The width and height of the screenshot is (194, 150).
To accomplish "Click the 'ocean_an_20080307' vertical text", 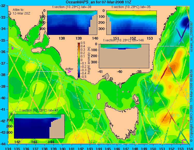I will [x=191, y=37].
